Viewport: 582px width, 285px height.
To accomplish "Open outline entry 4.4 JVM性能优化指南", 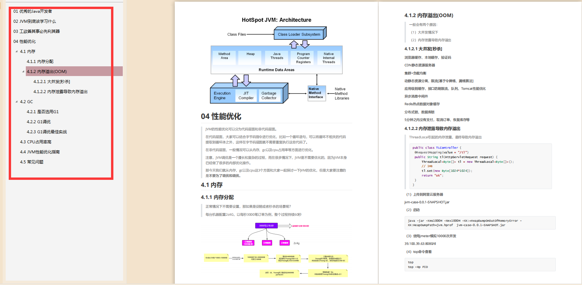I will (40, 152).
